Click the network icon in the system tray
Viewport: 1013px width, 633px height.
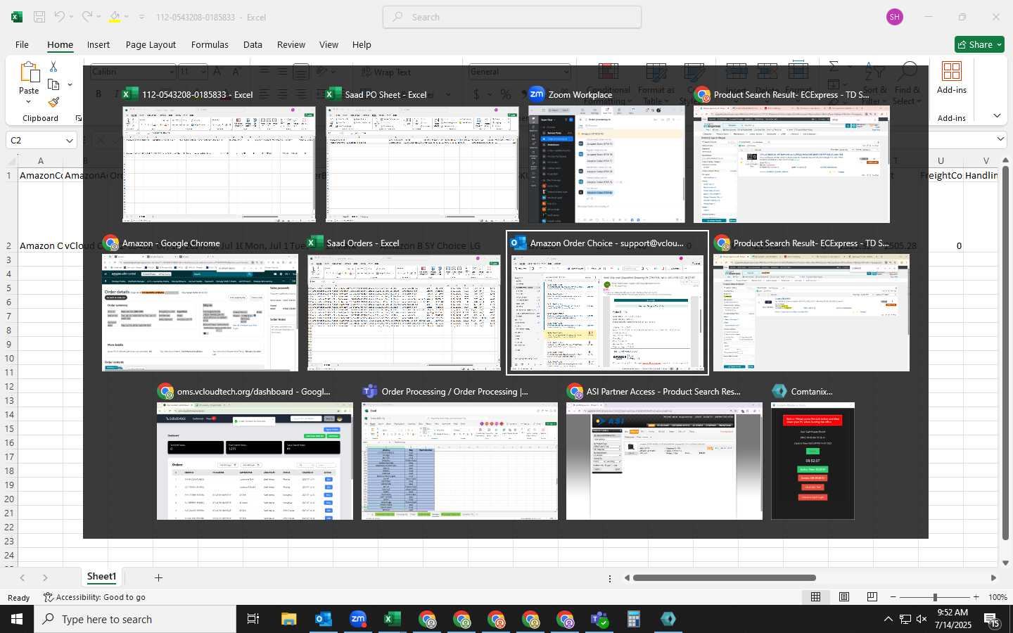click(x=905, y=619)
